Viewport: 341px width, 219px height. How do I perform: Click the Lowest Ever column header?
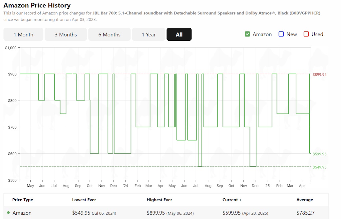click(x=84, y=200)
